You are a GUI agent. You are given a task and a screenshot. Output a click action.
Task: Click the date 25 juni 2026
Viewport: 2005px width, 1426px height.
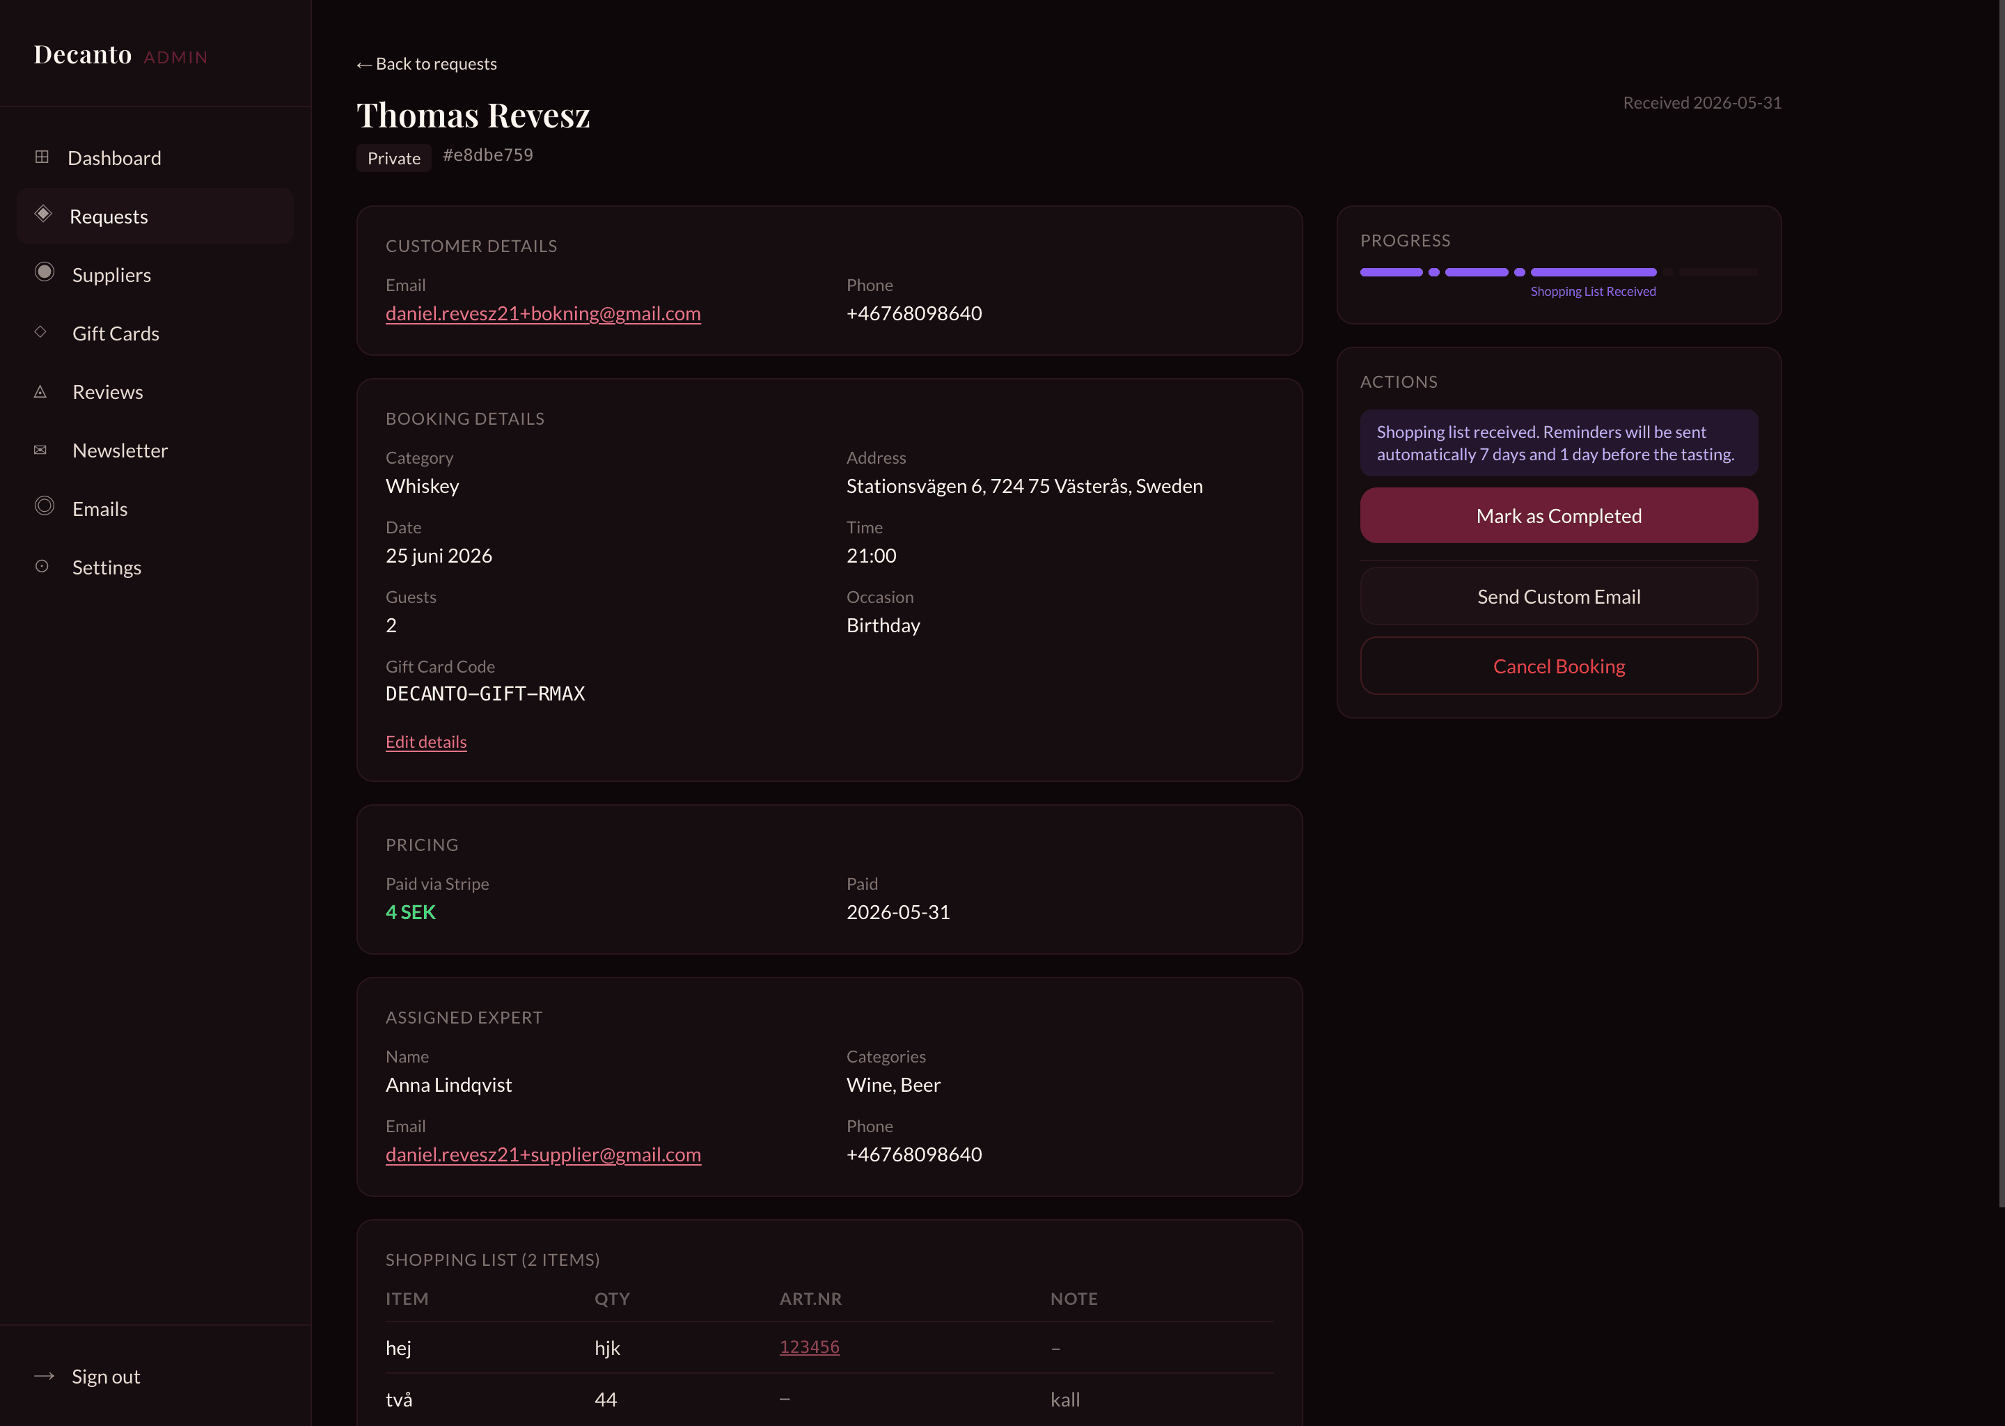coord(439,556)
